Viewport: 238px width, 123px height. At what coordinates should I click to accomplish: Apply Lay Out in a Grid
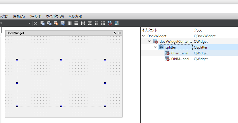click(103, 23)
